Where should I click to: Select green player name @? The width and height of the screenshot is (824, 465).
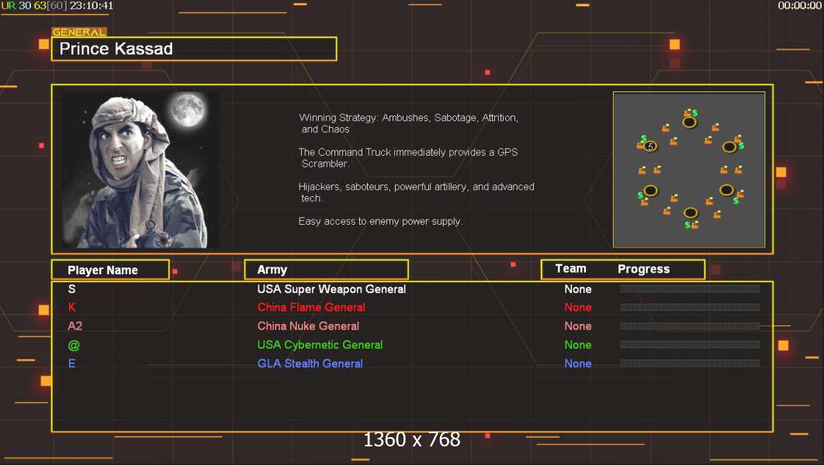[x=74, y=345]
